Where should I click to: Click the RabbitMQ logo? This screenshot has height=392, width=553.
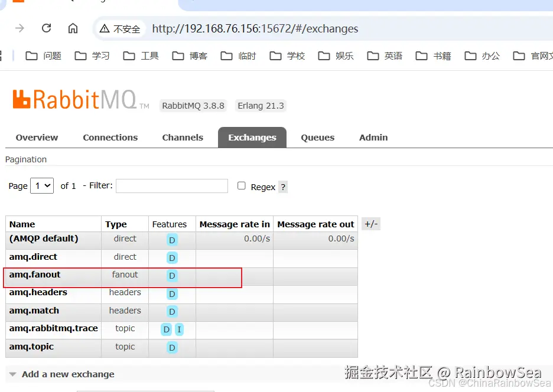click(81, 99)
